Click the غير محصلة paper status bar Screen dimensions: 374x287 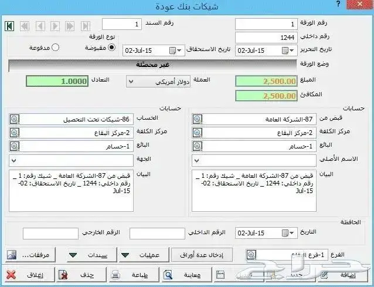[x=152, y=65]
